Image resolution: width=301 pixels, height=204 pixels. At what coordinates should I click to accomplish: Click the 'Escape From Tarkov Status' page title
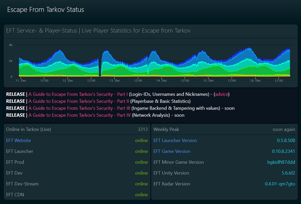[x=46, y=9]
